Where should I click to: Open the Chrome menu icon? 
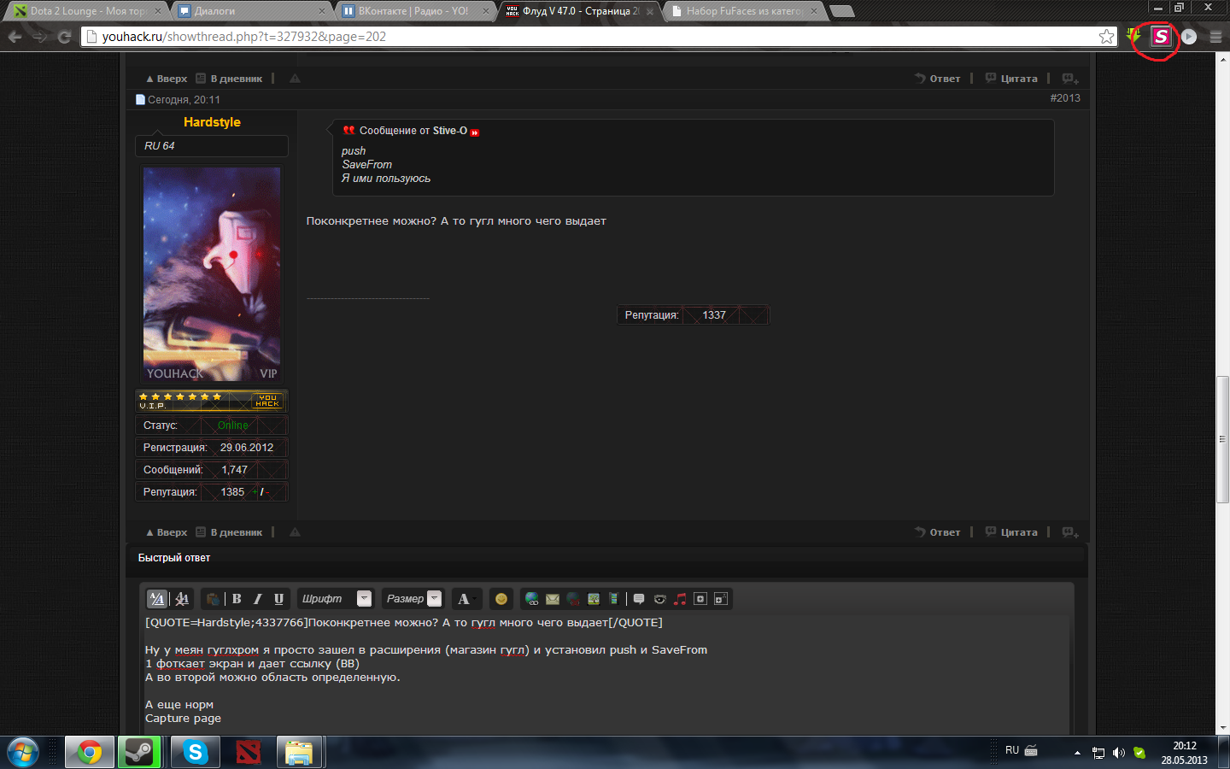click(x=1215, y=37)
